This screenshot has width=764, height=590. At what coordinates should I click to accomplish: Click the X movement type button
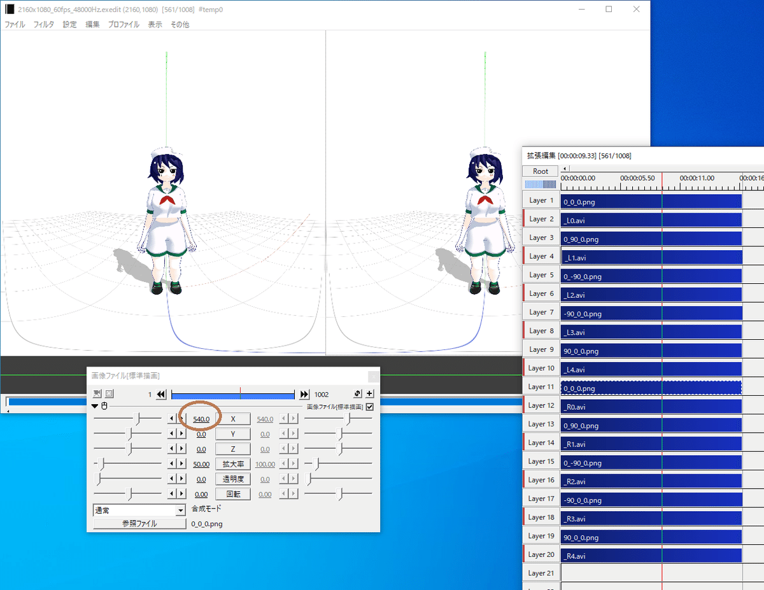233,419
